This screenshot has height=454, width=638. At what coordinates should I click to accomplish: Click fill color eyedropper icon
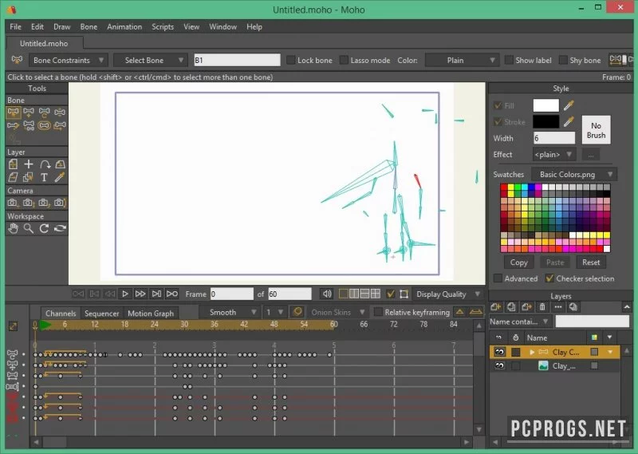pyautogui.click(x=569, y=106)
